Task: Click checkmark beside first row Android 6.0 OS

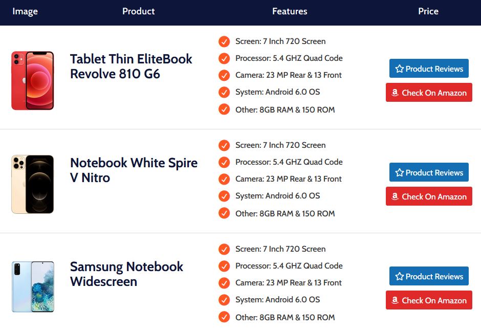Action: click(x=224, y=92)
